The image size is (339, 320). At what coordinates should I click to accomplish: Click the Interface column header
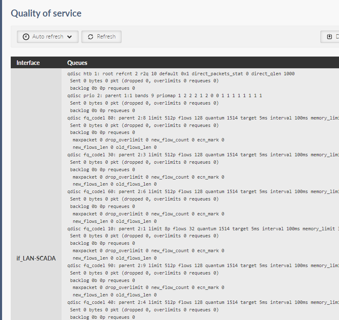(28, 63)
